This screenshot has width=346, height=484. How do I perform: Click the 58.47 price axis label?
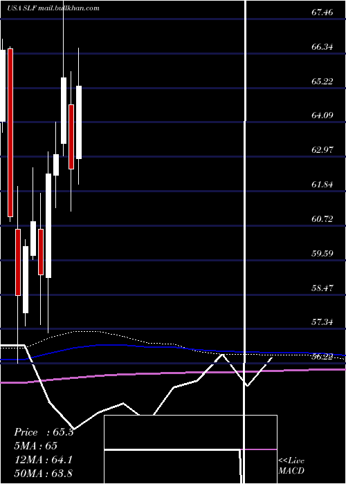coord(322,288)
